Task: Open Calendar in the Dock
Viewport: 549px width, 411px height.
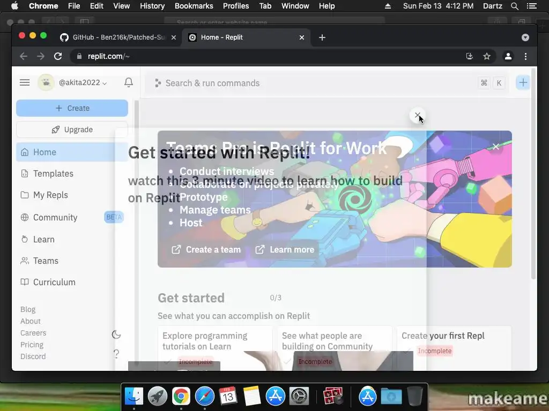Action: click(228, 397)
